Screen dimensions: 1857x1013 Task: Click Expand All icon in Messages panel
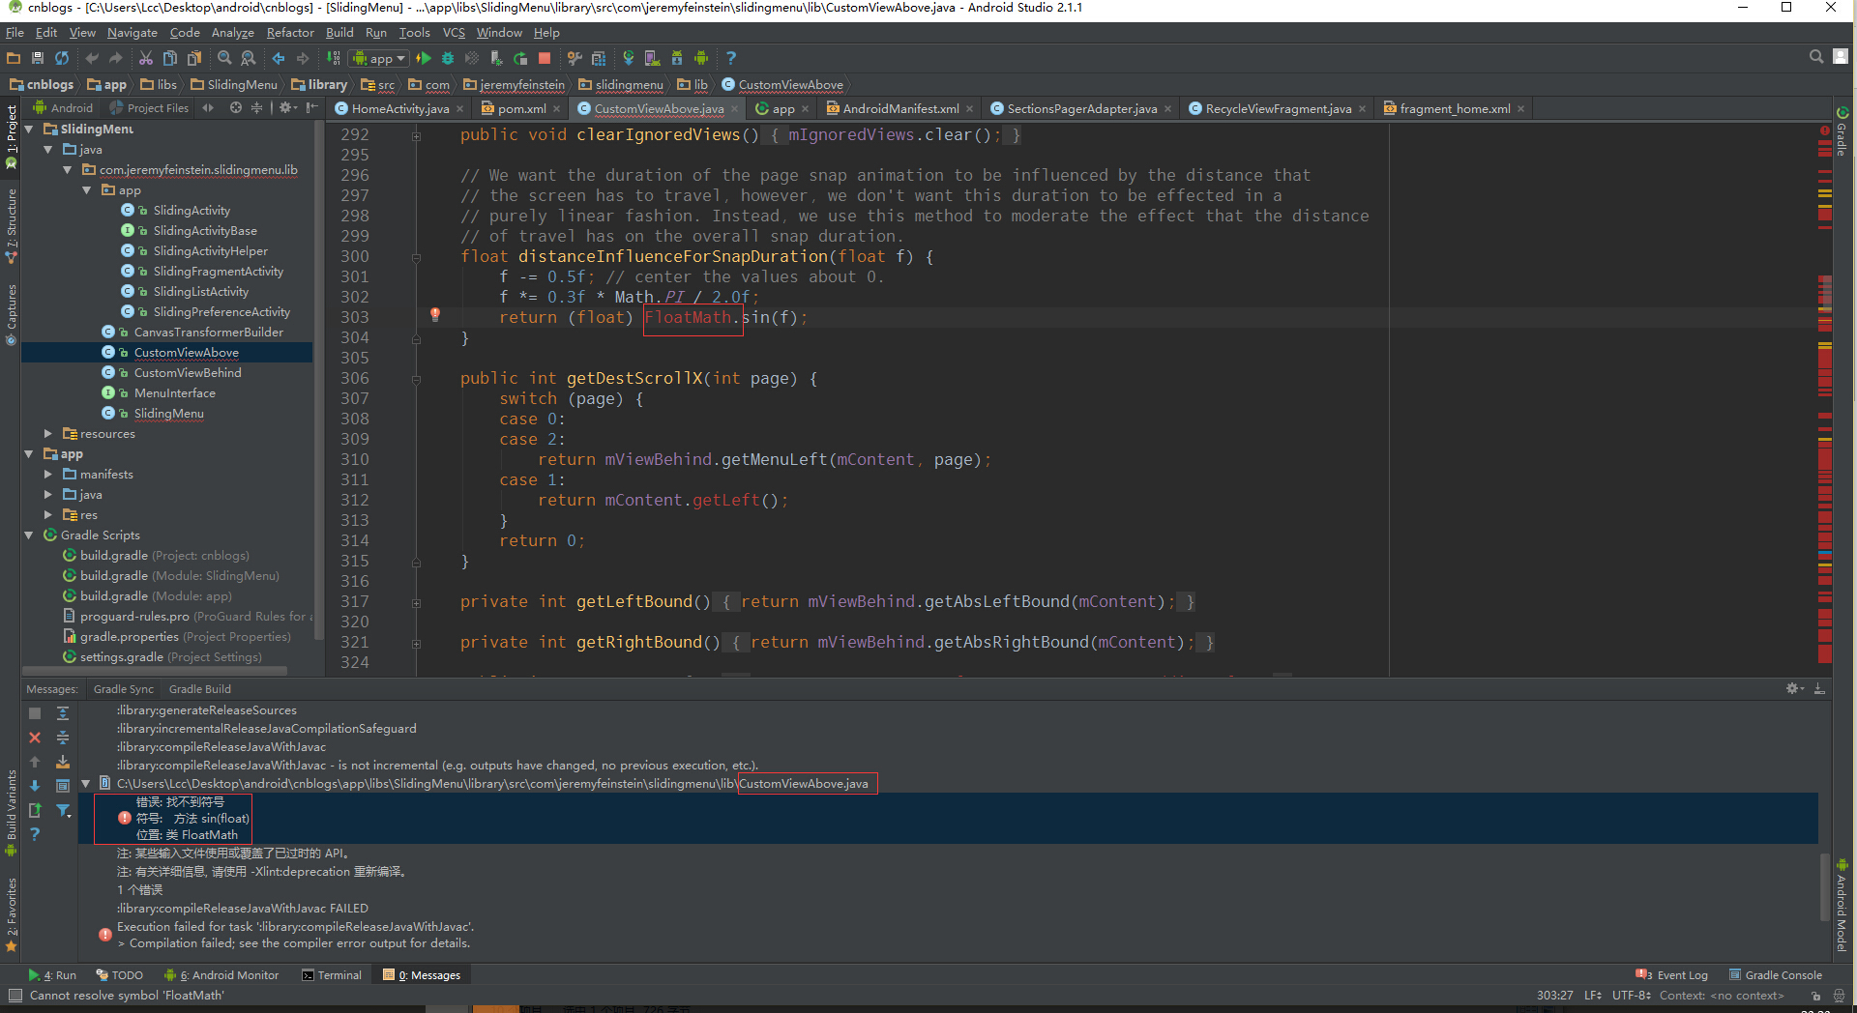63,713
